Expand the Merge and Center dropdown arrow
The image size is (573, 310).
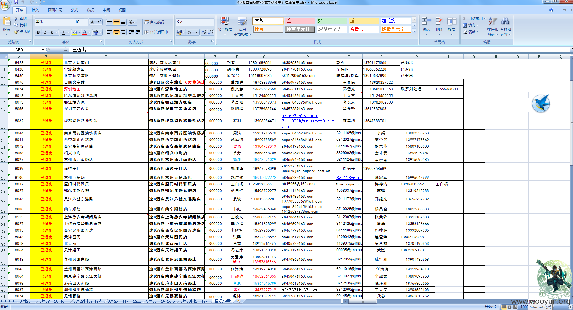170,32
